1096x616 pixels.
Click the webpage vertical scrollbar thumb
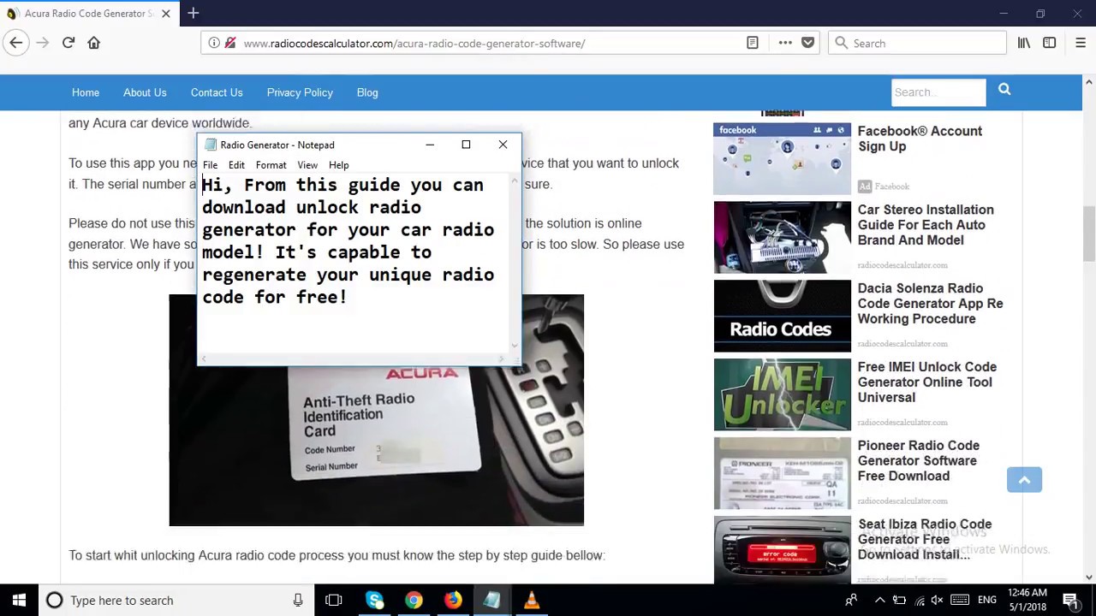coord(1089,234)
